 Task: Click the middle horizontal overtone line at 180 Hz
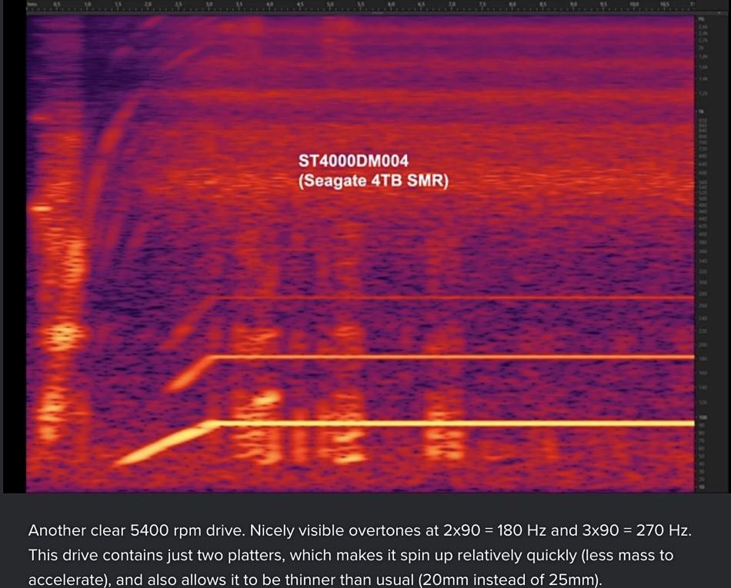[x=462, y=357]
